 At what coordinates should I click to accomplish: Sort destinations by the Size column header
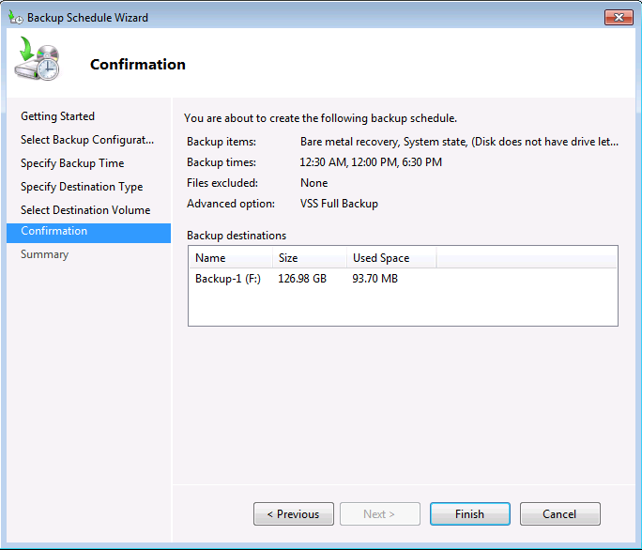[308, 258]
